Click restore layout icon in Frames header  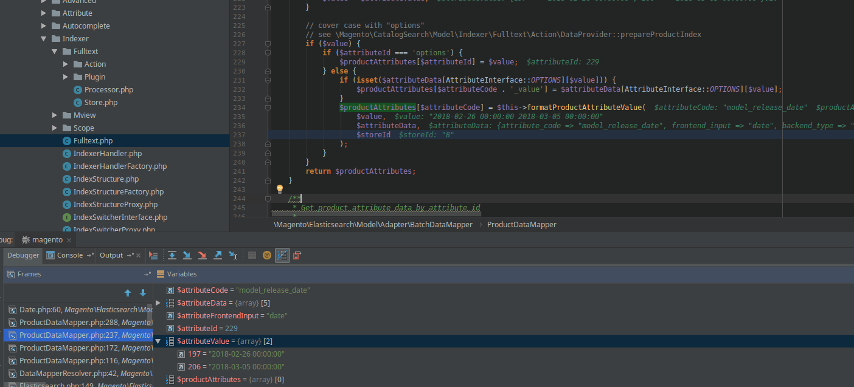tap(147, 274)
